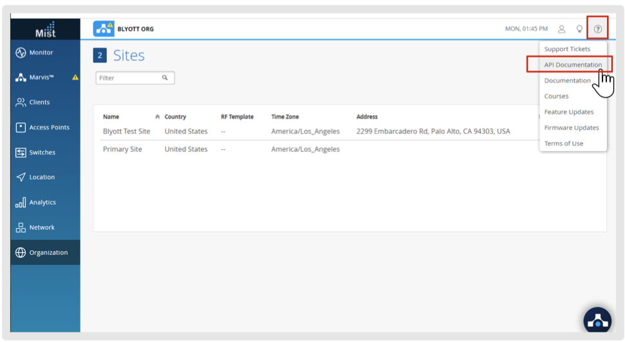The width and height of the screenshot is (625, 342).
Task: Sort the table by Name column
Action: tap(111, 117)
